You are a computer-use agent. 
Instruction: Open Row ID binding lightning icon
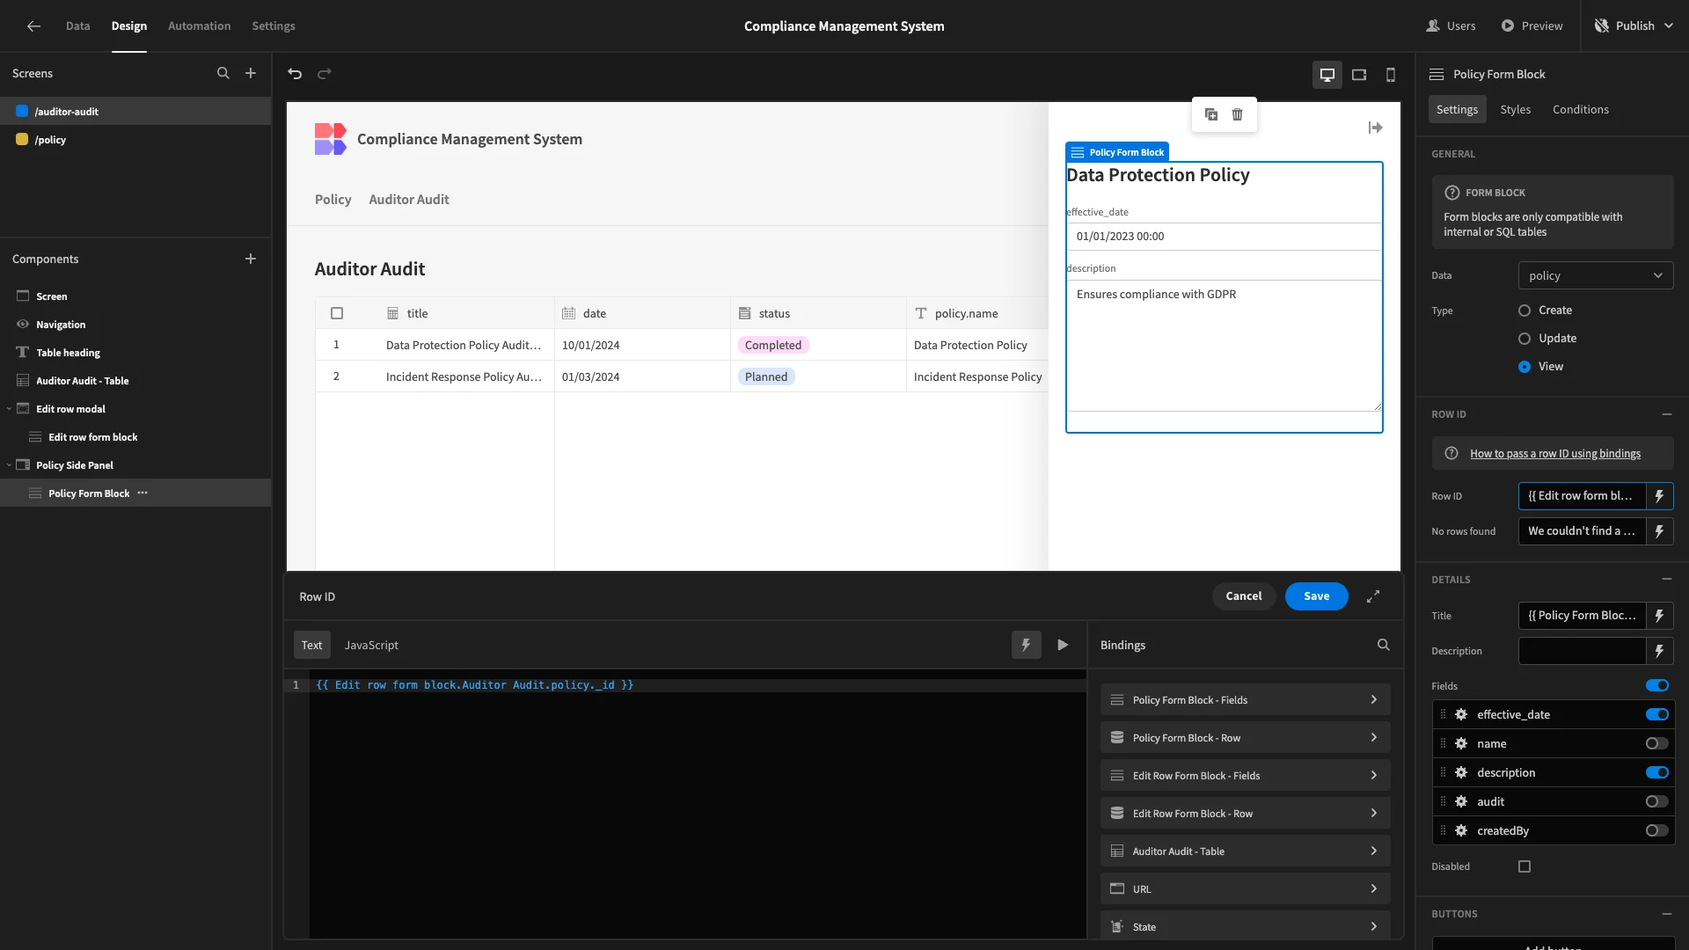pos(1660,496)
